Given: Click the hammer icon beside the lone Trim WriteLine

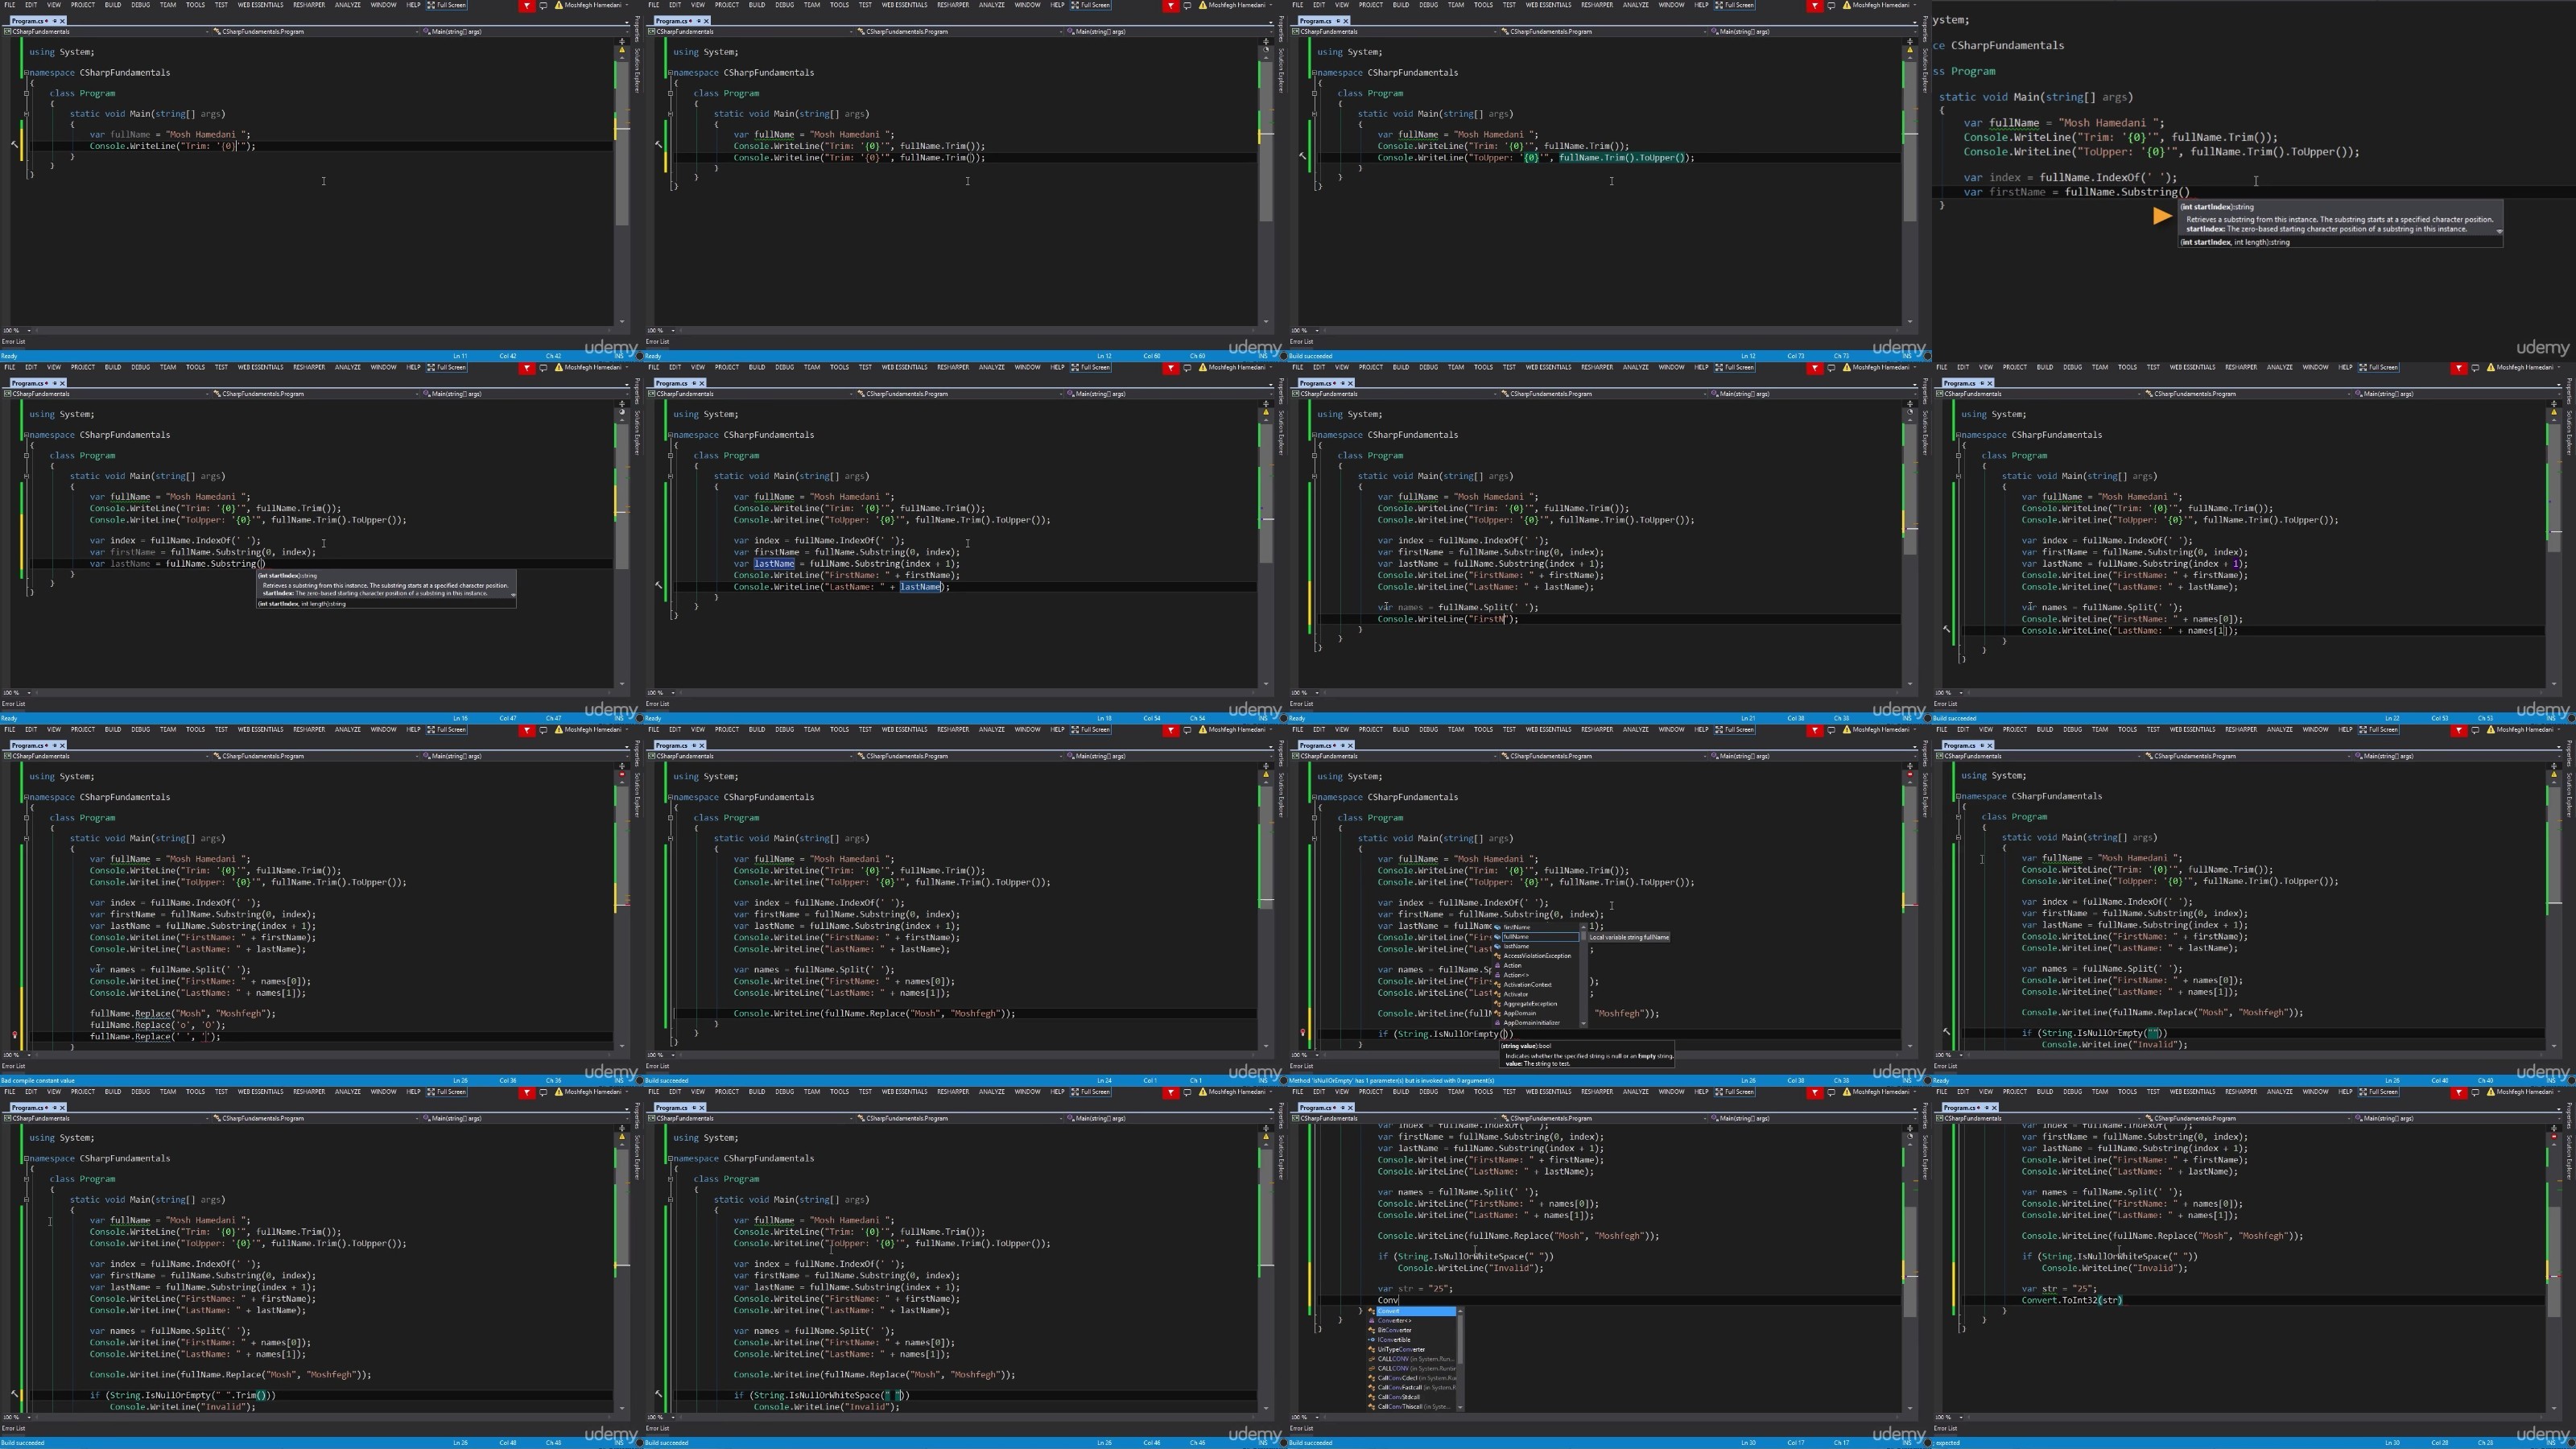Looking at the screenshot, I should [14, 145].
